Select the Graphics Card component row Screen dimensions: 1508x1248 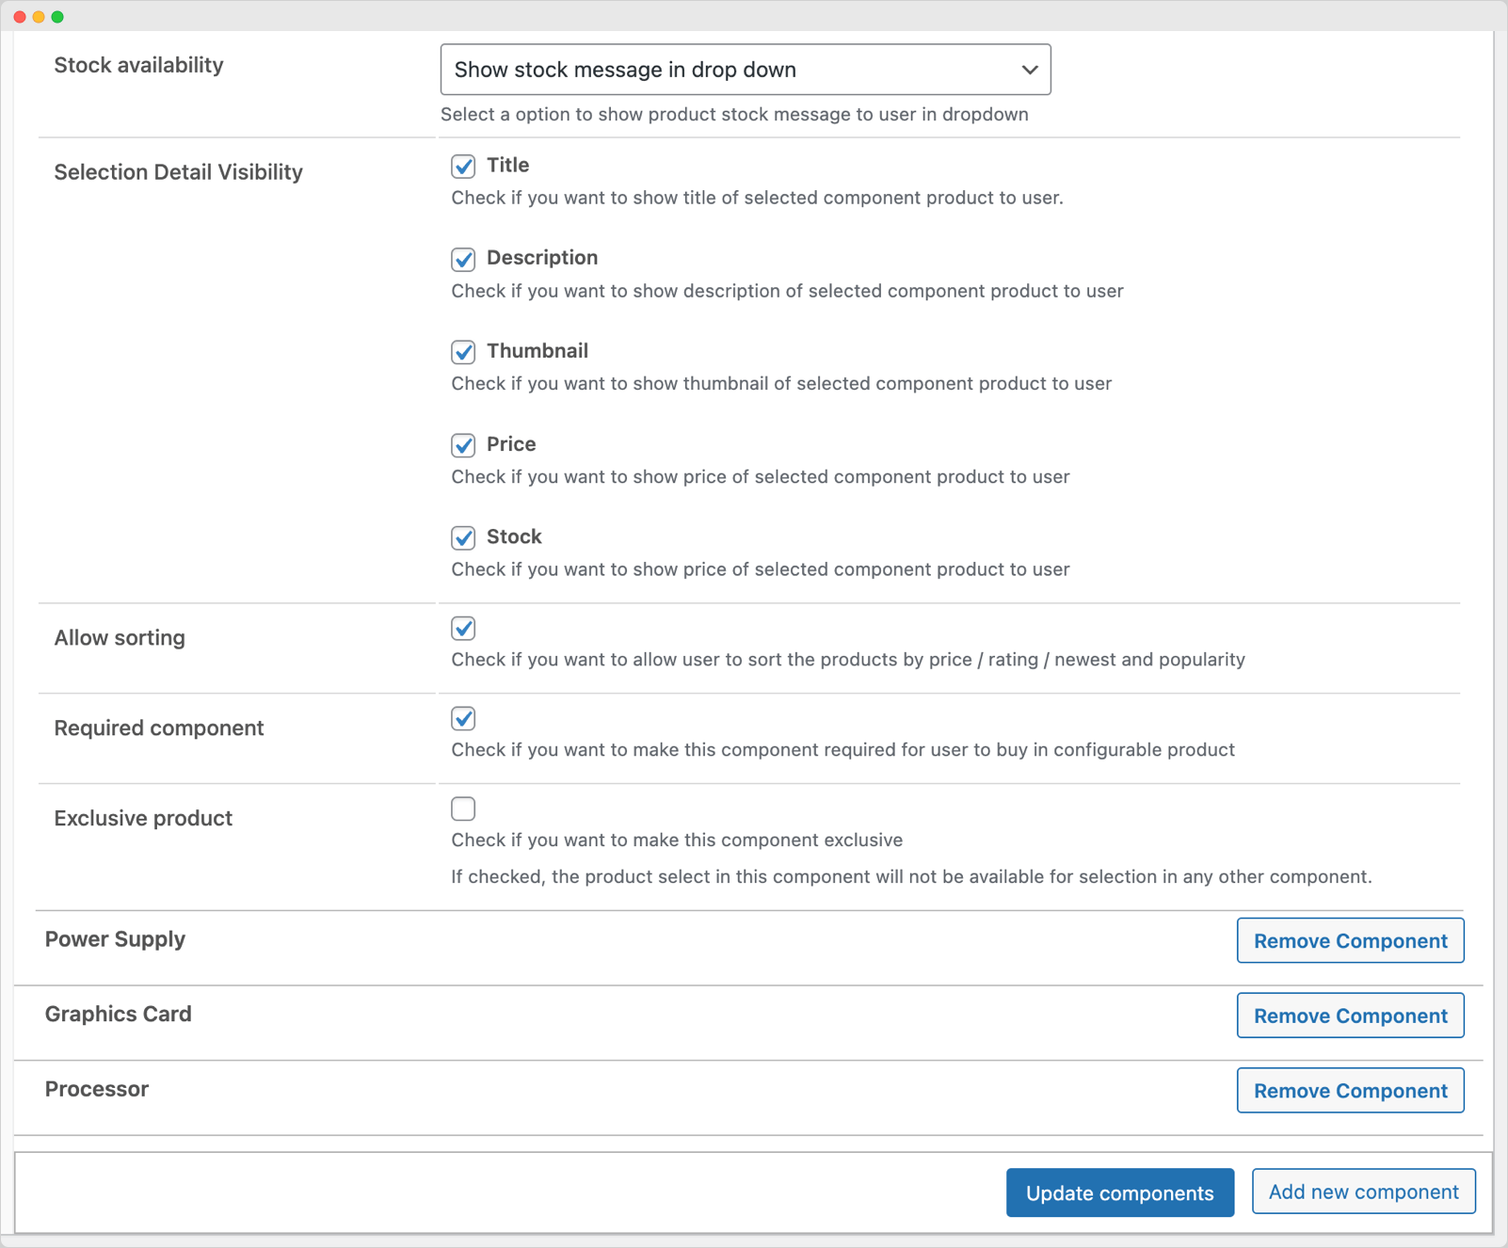click(x=118, y=1014)
